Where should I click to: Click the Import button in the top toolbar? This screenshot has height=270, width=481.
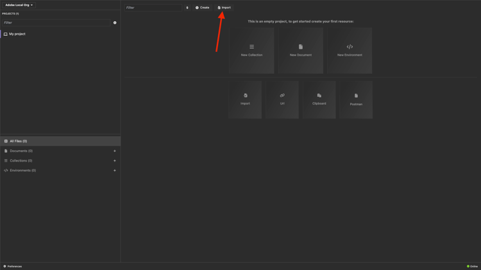point(224,8)
